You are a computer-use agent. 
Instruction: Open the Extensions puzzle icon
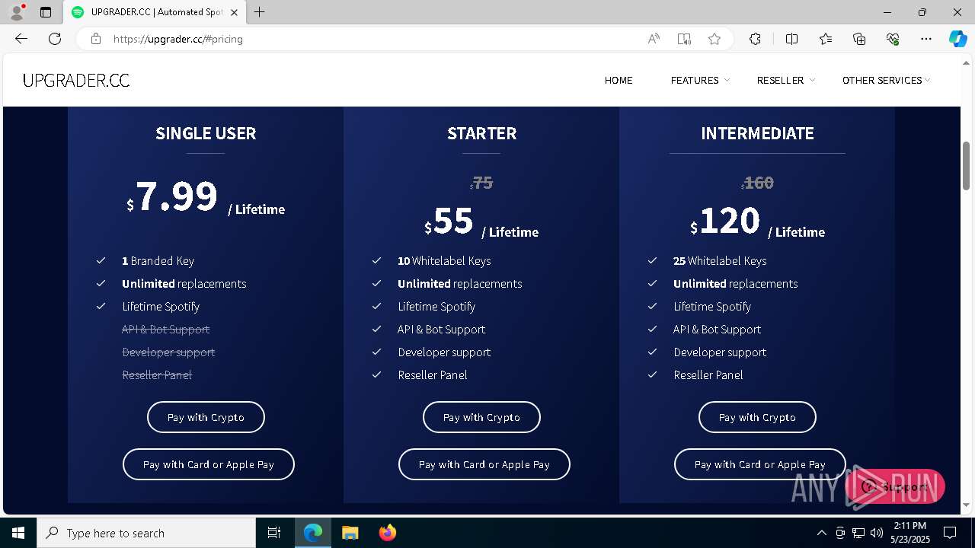[755, 39]
